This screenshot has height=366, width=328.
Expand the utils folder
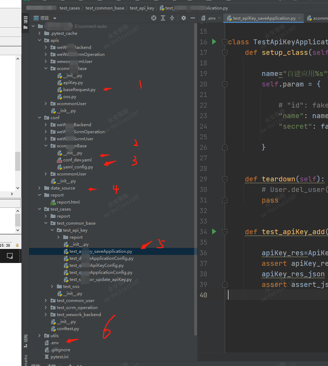[39, 336]
